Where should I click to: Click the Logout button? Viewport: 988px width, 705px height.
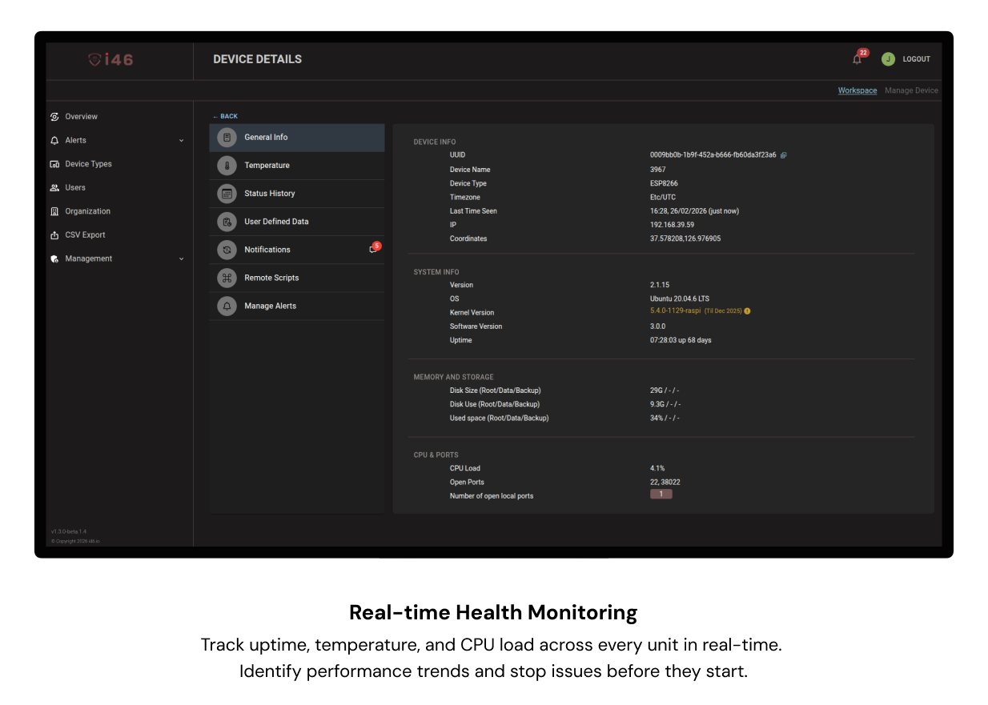[x=916, y=59]
